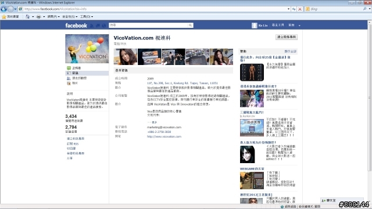Open the recent pages dropdown beside Forward
The width and height of the screenshot is (372, 209).
click(16, 9)
